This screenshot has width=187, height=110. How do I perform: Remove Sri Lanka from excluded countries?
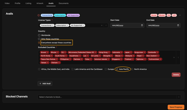tap(100, 56)
